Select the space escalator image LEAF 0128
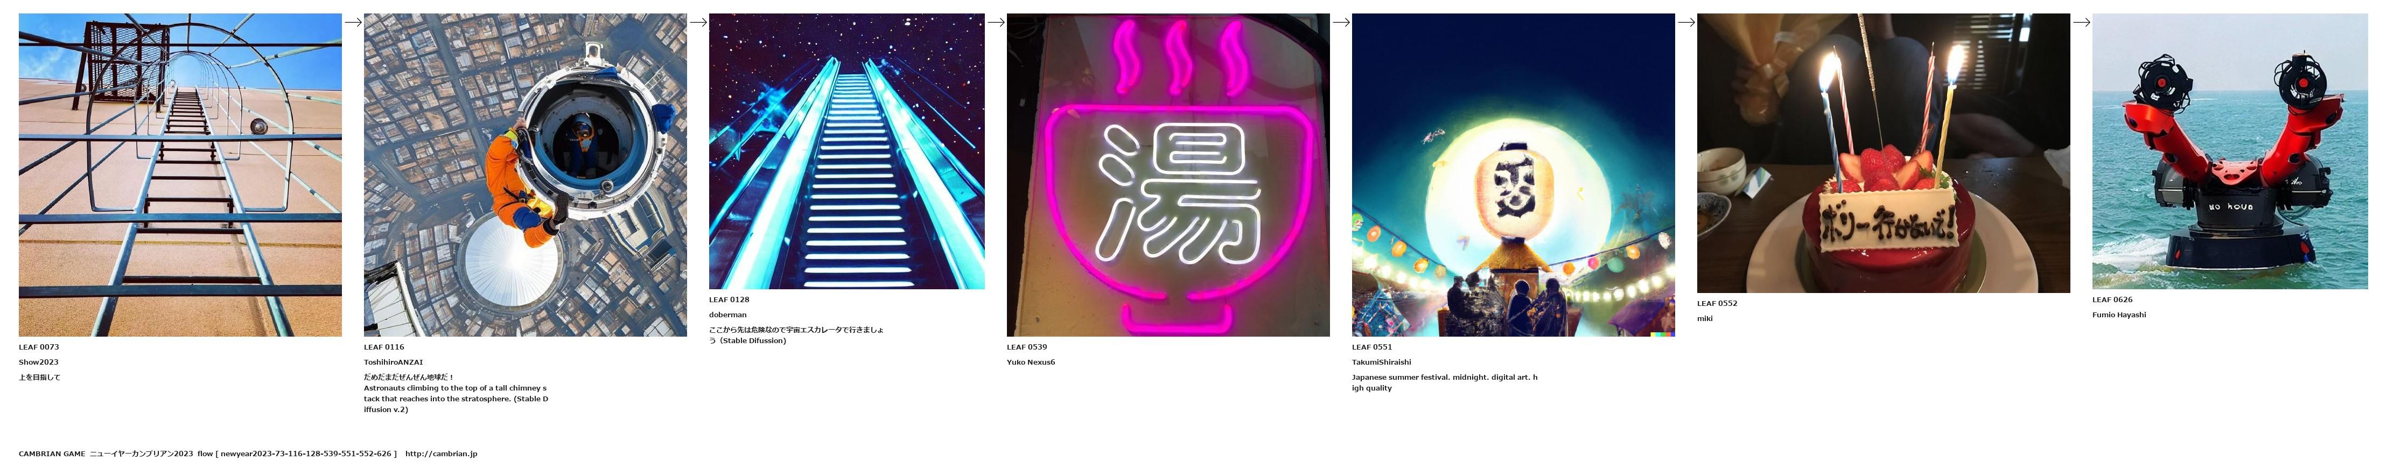Viewport: 2387px width, 467px height. [x=847, y=151]
